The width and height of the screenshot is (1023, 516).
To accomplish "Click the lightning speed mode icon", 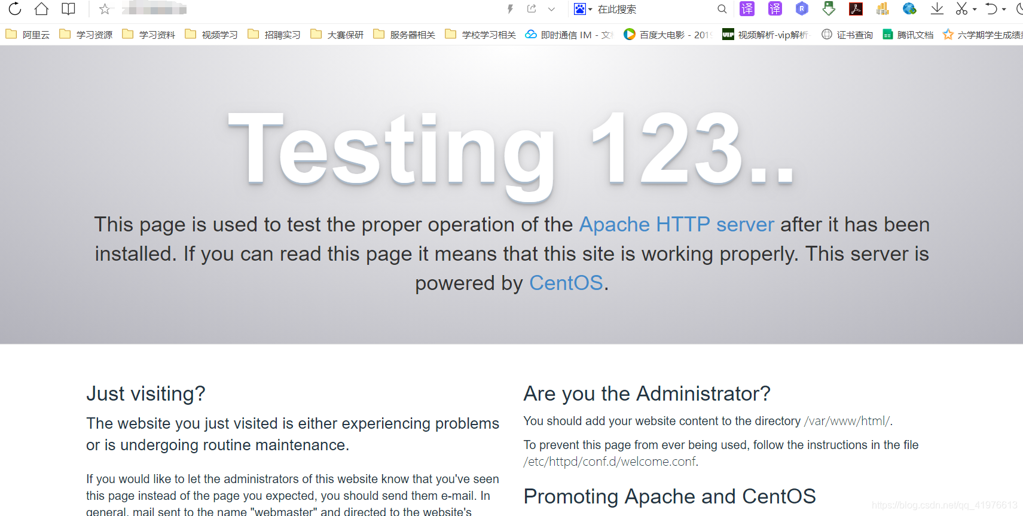I will point(510,9).
